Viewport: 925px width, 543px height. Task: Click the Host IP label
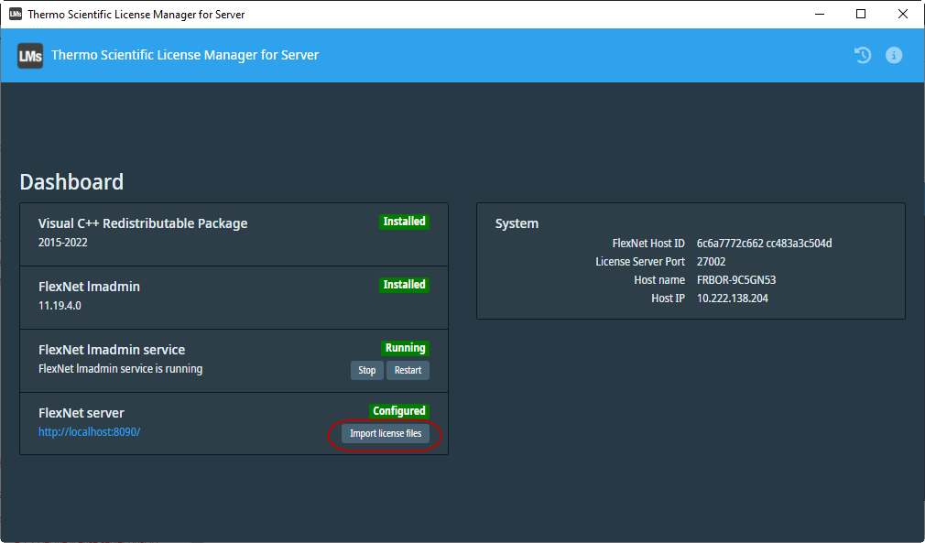[x=668, y=299]
